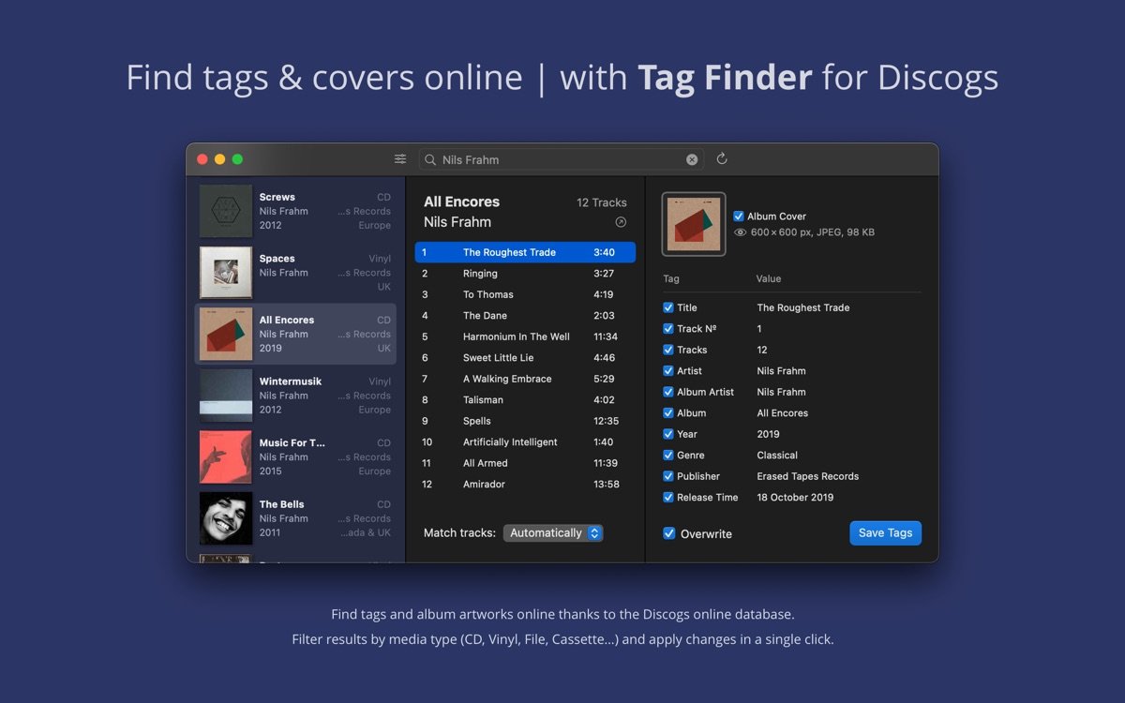Select the Spaces vinyl release
Image resolution: width=1125 pixels, height=703 pixels.
[295, 272]
